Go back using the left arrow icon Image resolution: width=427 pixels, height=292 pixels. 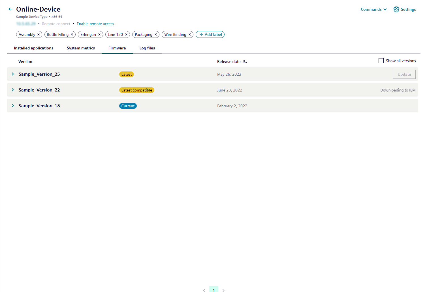pyautogui.click(x=10, y=9)
